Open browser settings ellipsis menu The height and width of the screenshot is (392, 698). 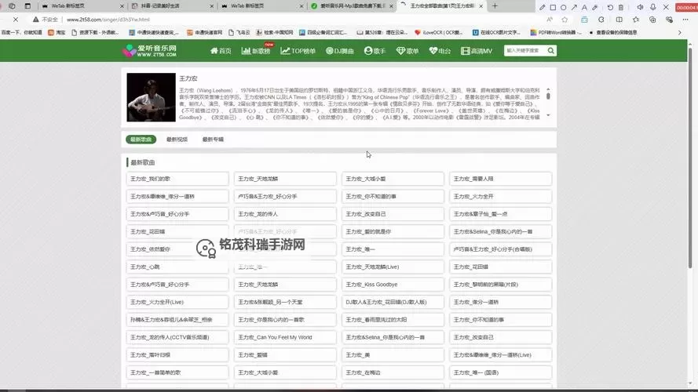coord(685,20)
